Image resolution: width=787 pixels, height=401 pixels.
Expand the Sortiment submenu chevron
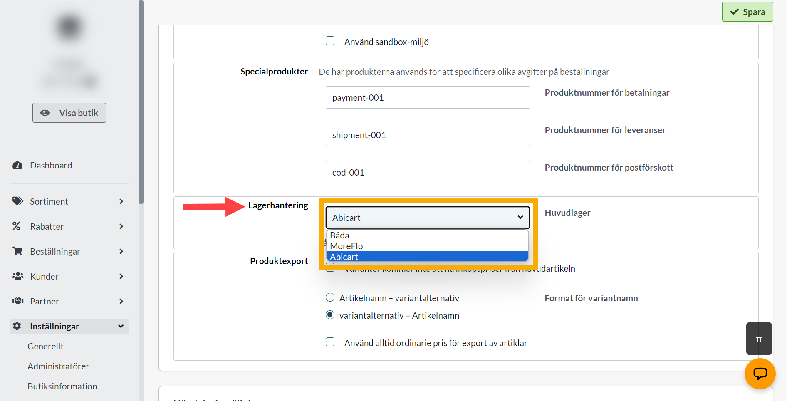tap(121, 201)
